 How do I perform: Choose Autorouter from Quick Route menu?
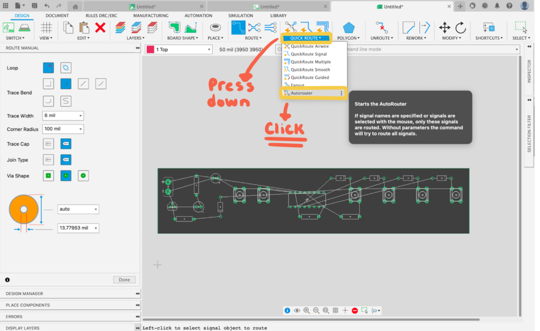click(x=302, y=93)
